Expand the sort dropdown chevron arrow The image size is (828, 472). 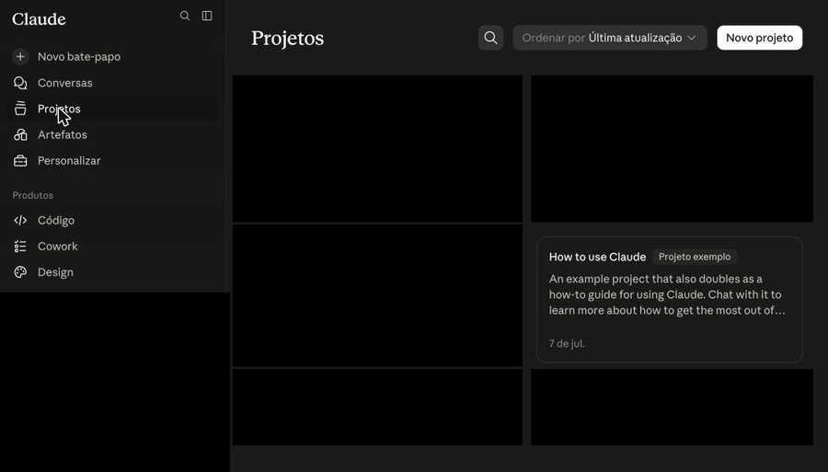pos(691,38)
